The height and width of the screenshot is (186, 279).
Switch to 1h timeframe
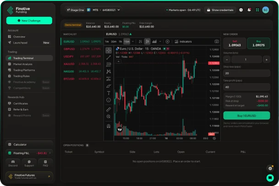pyautogui.click(x=120, y=42)
